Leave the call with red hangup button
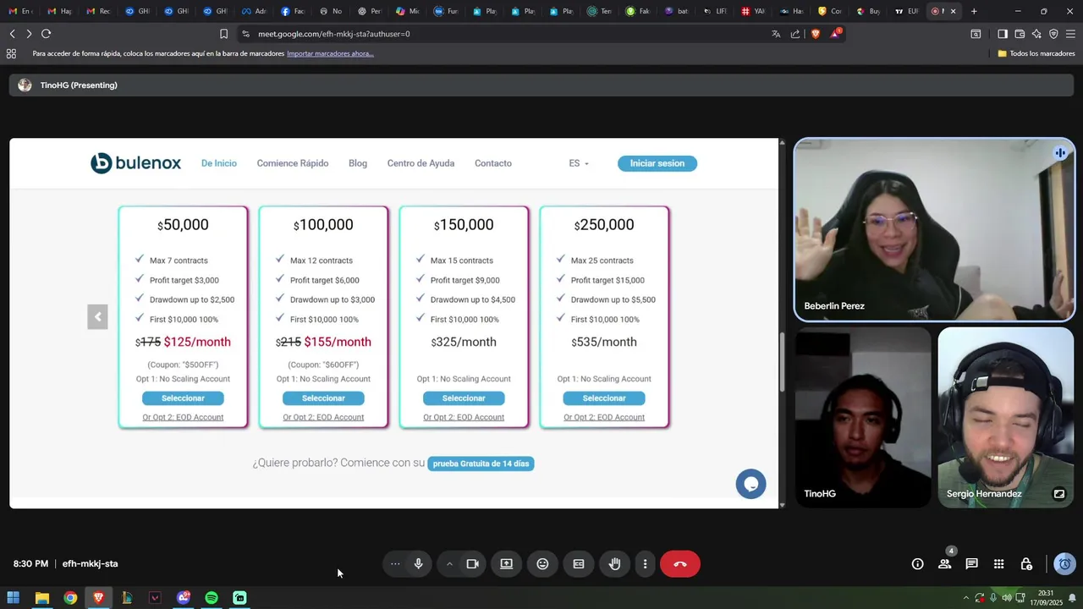This screenshot has height=609, width=1083. (x=680, y=564)
